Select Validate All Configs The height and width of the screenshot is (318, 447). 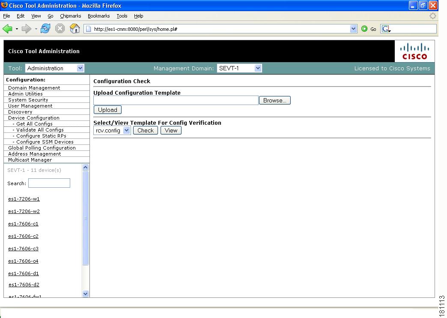tap(40, 130)
